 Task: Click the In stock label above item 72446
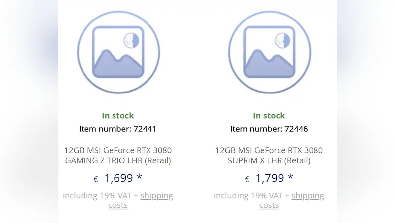pos(269,116)
